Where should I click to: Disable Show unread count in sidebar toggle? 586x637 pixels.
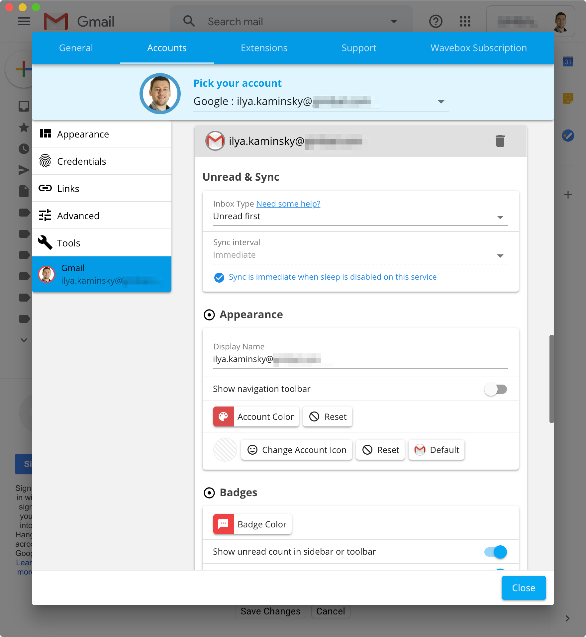click(496, 552)
